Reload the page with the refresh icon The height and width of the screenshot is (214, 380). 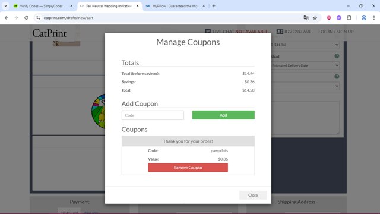click(26, 18)
